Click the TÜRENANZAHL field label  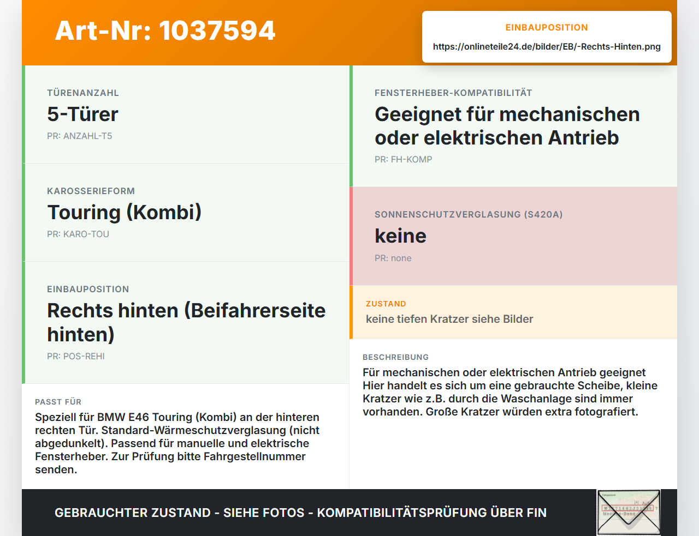click(x=83, y=93)
